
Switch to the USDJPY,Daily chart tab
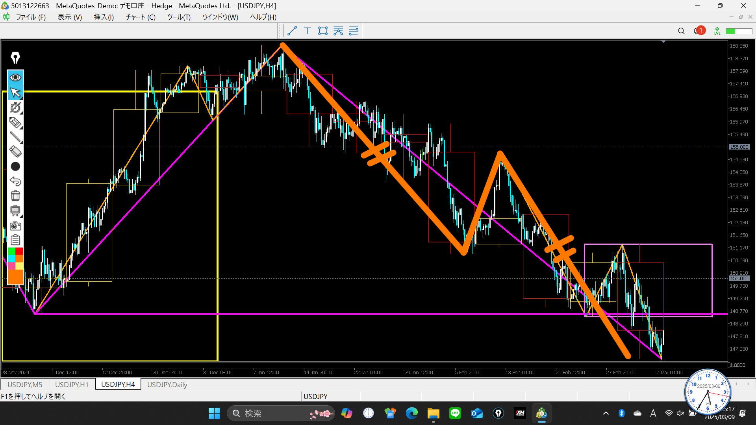(x=167, y=384)
